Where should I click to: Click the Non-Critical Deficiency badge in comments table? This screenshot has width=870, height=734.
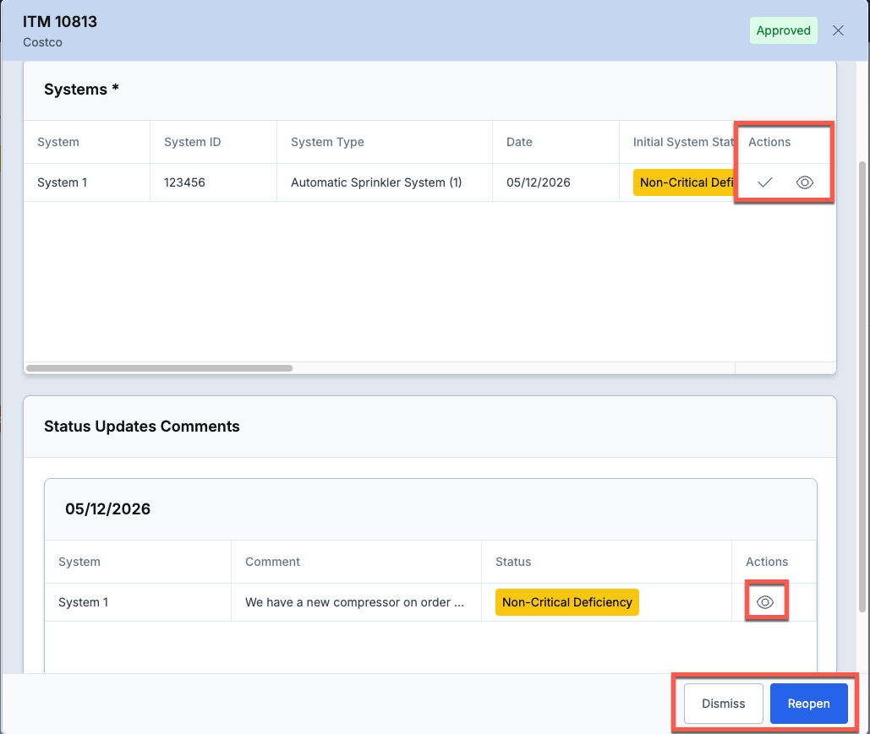[x=567, y=602]
